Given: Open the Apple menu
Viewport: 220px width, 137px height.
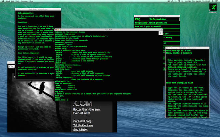Looking at the screenshot, I should pos(3,1).
